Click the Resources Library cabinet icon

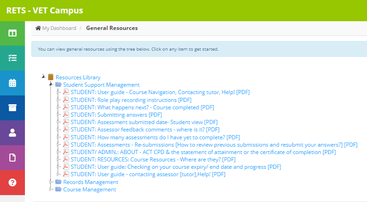point(51,77)
